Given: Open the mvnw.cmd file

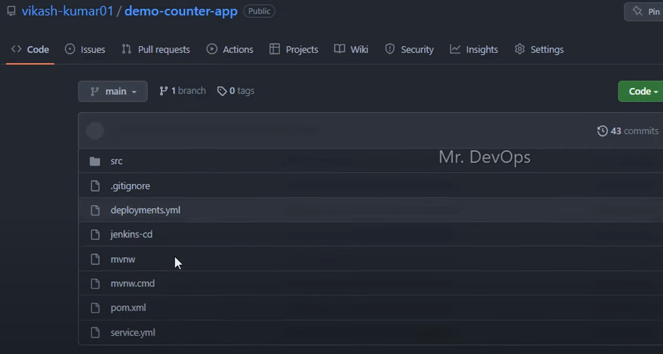Looking at the screenshot, I should pyautogui.click(x=133, y=284).
